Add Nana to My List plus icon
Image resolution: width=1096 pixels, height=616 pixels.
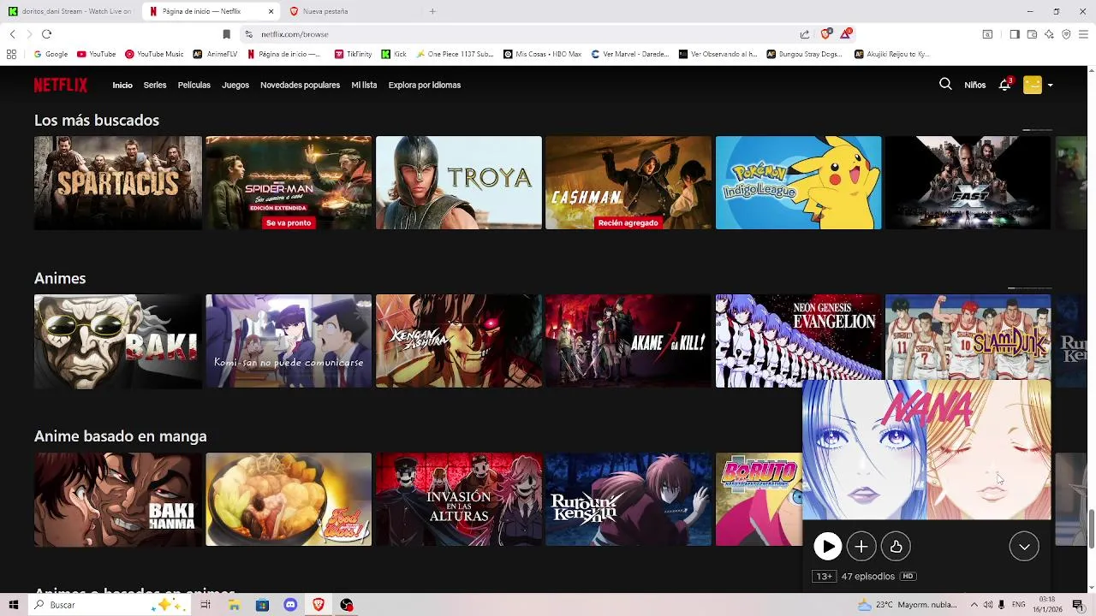(x=861, y=547)
